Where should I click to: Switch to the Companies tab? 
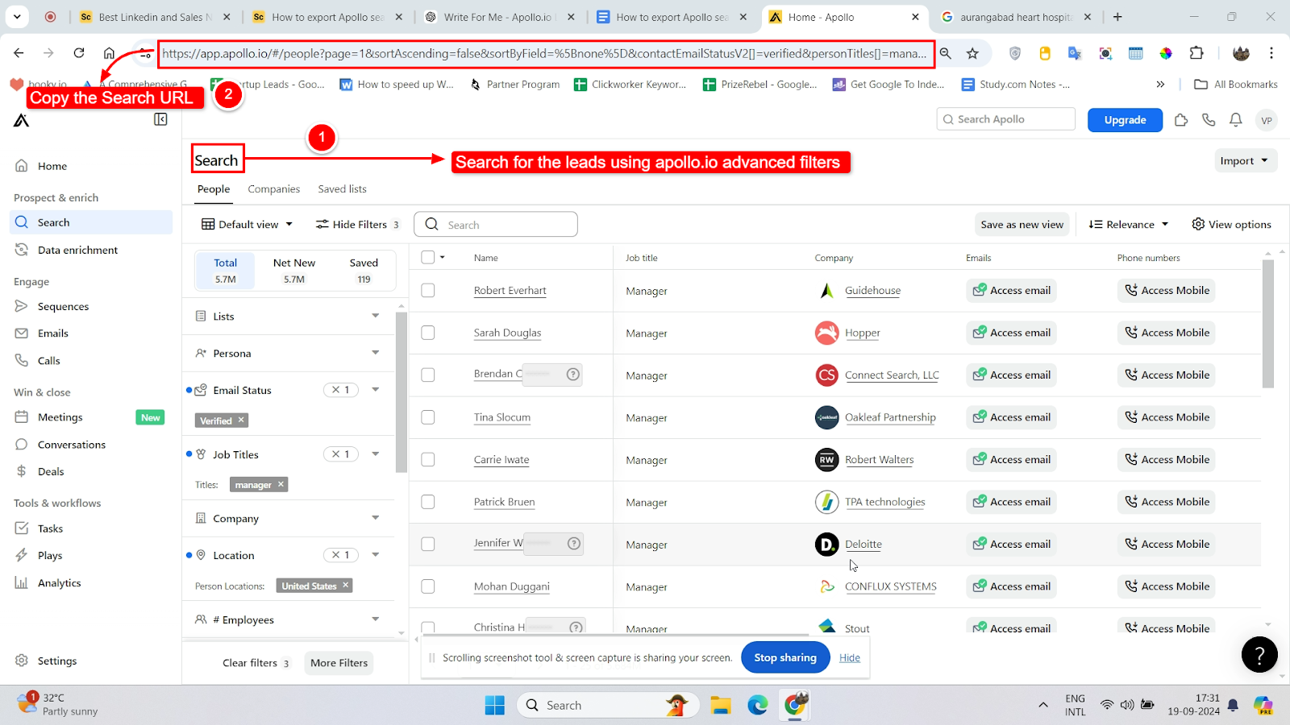pyautogui.click(x=273, y=188)
